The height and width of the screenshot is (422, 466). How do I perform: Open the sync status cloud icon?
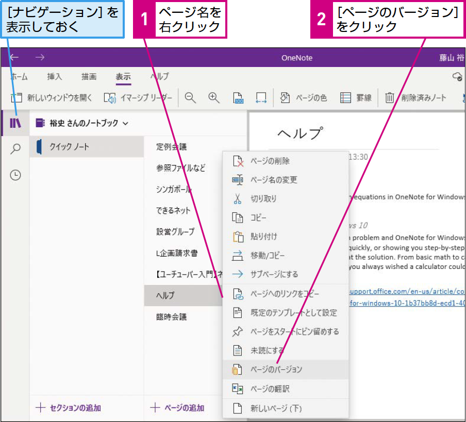(x=457, y=77)
